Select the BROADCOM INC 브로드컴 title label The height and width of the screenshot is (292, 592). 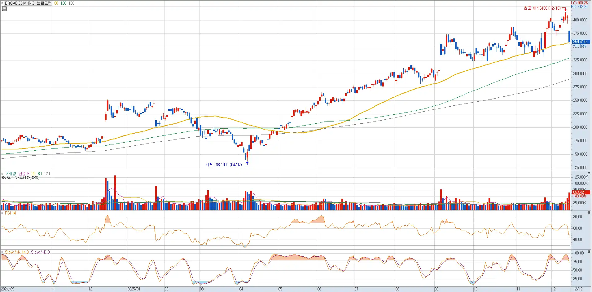tap(28, 3)
